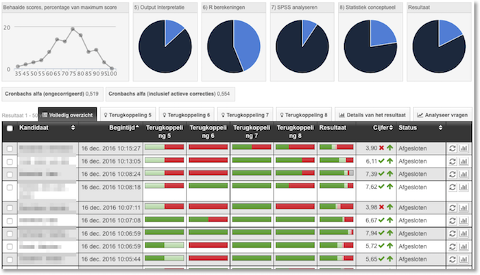Open bar chart icon for the 7,62 row

pyautogui.click(x=463, y=186)
